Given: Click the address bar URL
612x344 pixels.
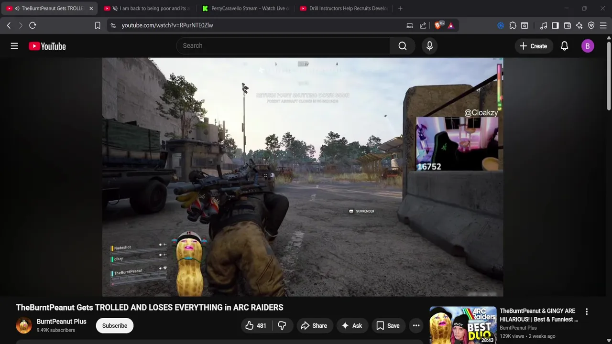Looking at the screenshot, I should (x=167, y=25).
